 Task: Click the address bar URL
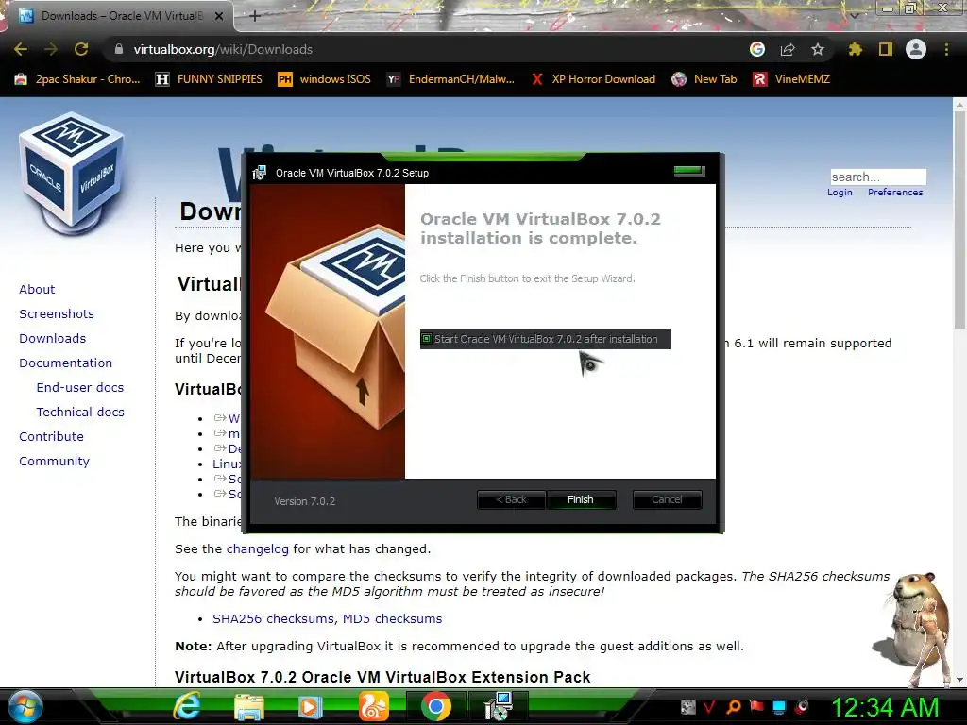coord(223,49)
